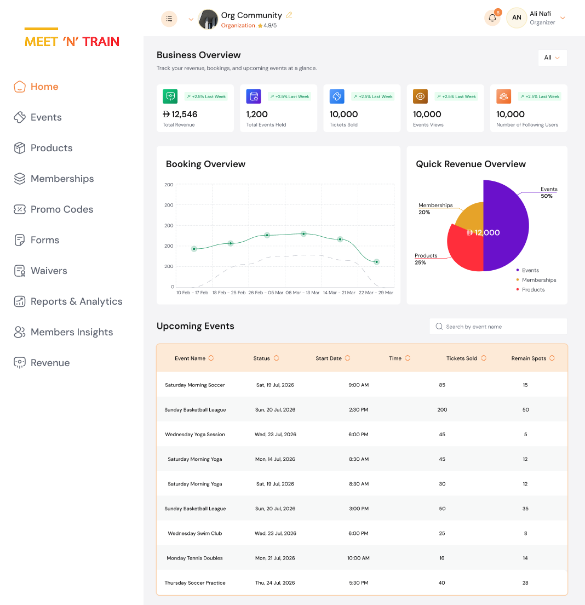The image size is (585, 605).
Task: Click the Organization label under Org Community
Action: (x=238, y=25)
